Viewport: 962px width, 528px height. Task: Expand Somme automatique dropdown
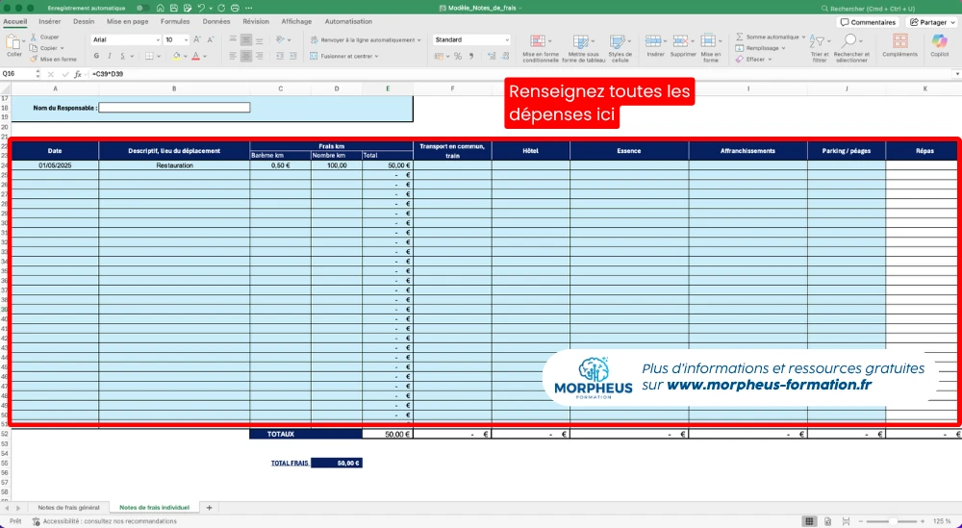click(803, 37)
